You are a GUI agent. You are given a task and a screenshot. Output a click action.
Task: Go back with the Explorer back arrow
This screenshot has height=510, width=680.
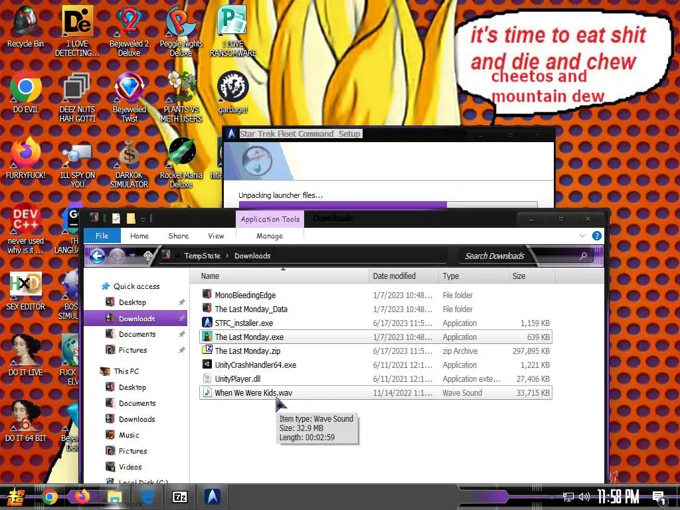click(x=97, y=256)
